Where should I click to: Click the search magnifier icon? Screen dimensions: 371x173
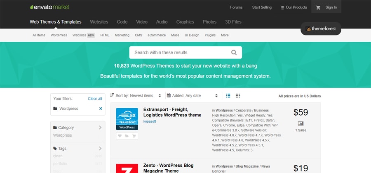click(234, 52)
